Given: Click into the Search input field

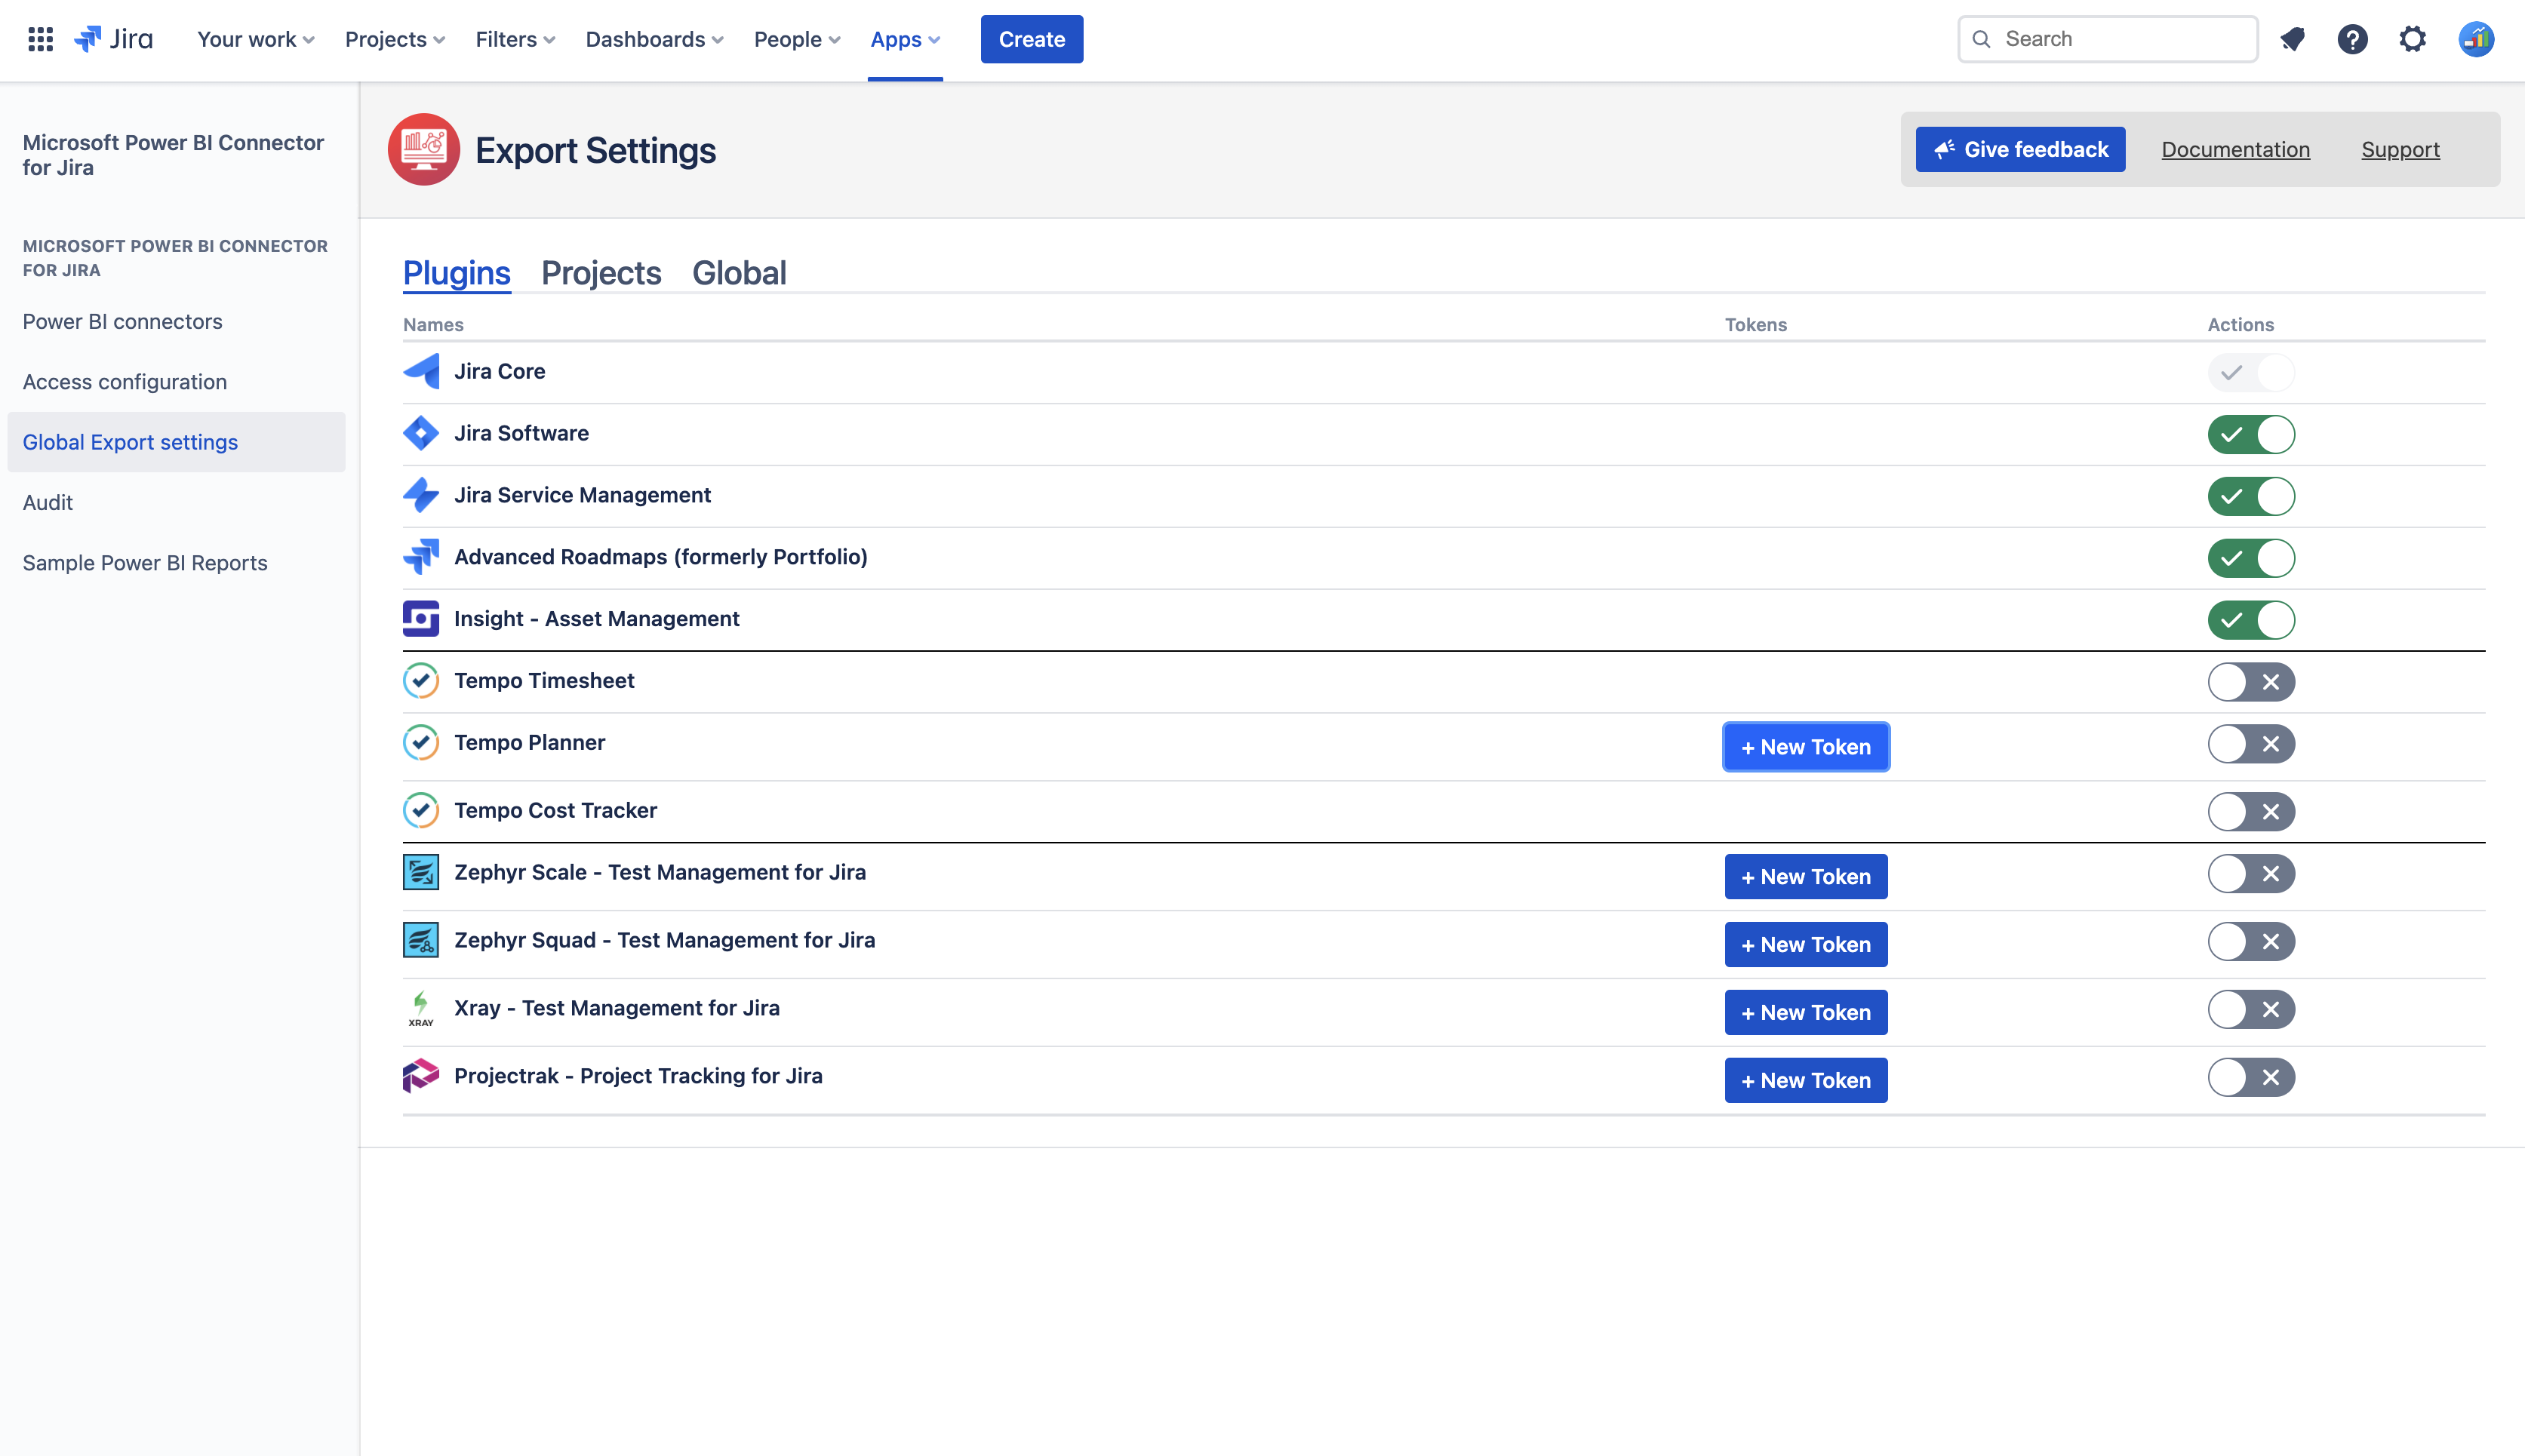Looking at the screenshot, I should pos(2108,39).
